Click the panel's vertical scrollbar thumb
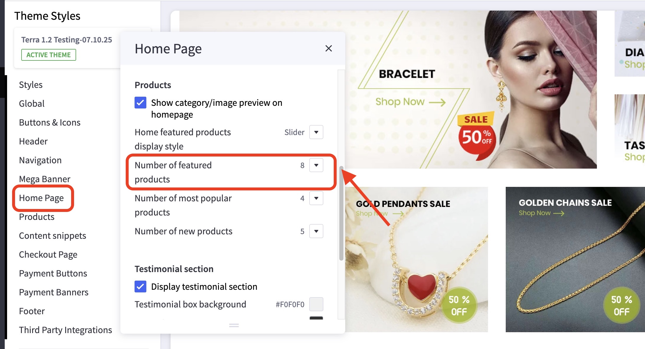 pyautogui.click(x=341, y=213)
